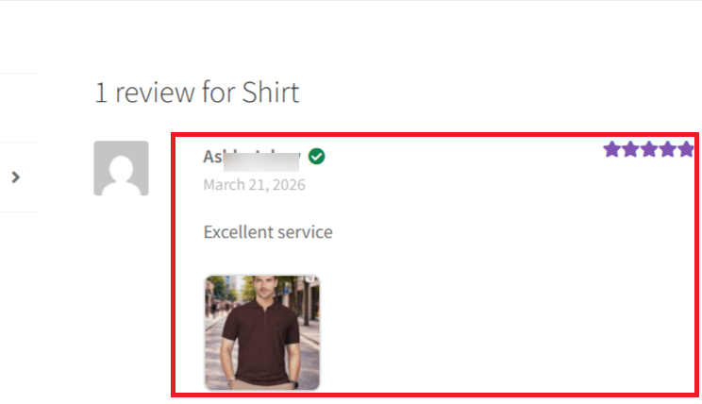
Task: Click the fourth purple rating star
Action: [x=669, y=149]
